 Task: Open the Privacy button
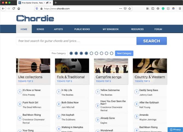click(x=175, y=130)
